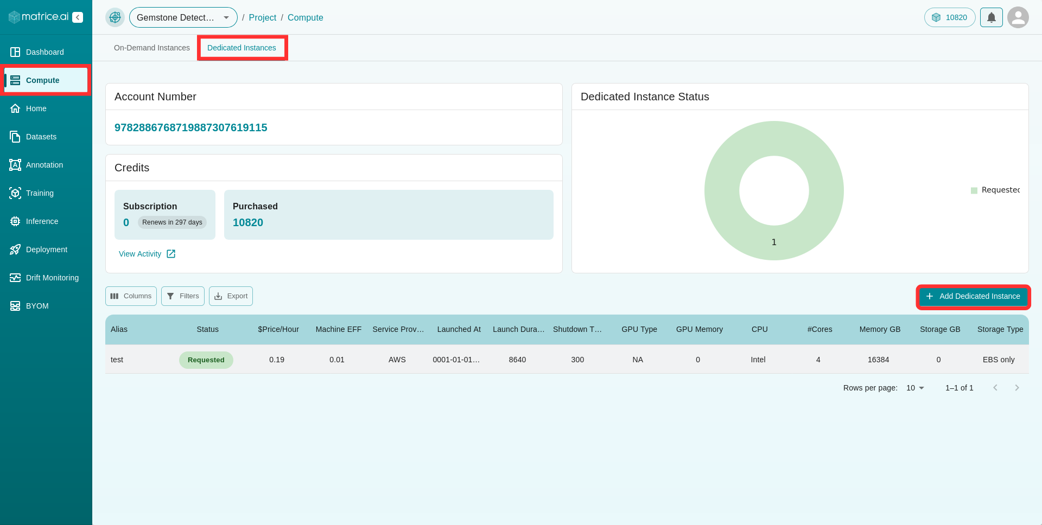
Task: Sort by Alias column header
Action: [x=119, y=329]
